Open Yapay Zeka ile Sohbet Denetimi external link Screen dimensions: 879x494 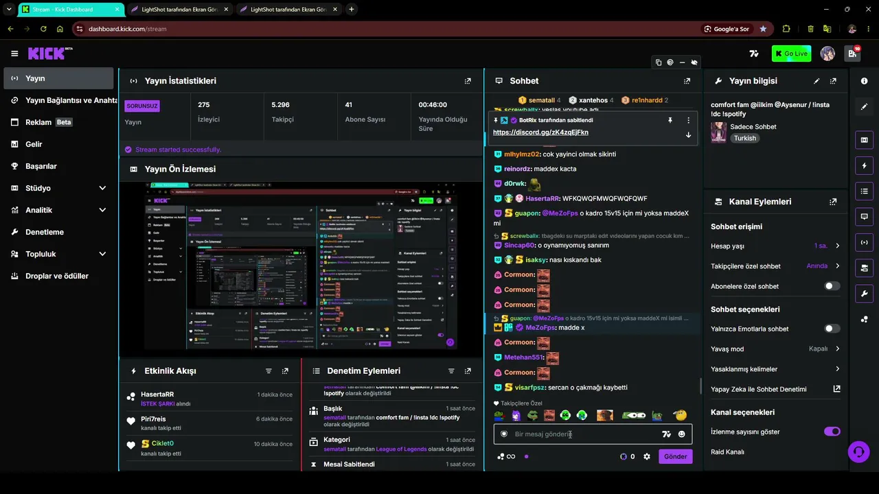(x=836, y=389)
